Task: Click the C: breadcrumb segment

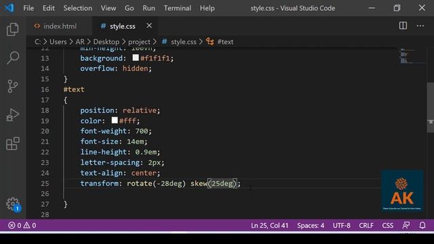Action: pos(38,42)
